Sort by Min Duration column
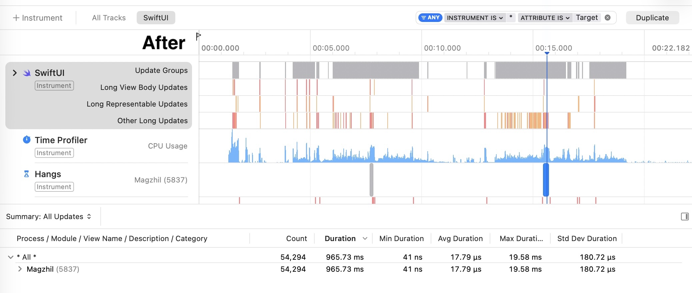Image resolution: width=692 pixels, height=293 pixels. 401,238
